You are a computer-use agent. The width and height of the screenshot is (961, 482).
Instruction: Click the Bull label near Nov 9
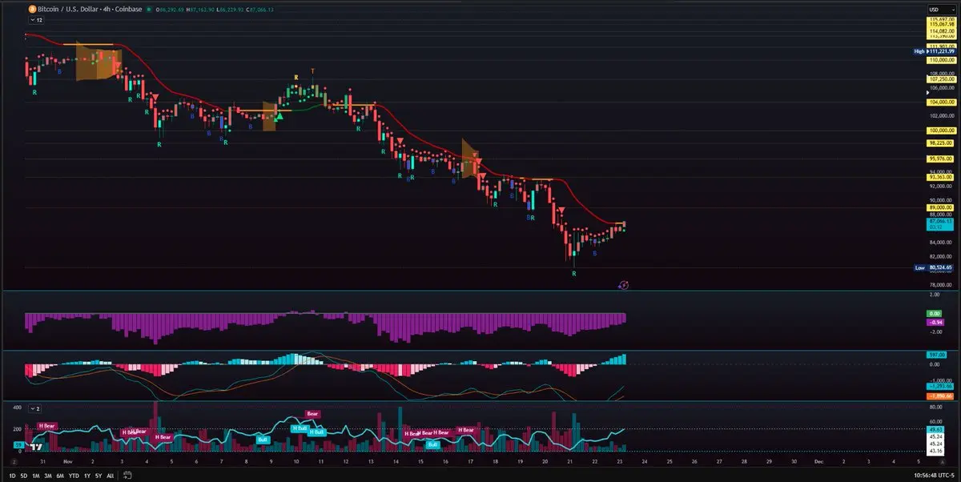[262, 439]
